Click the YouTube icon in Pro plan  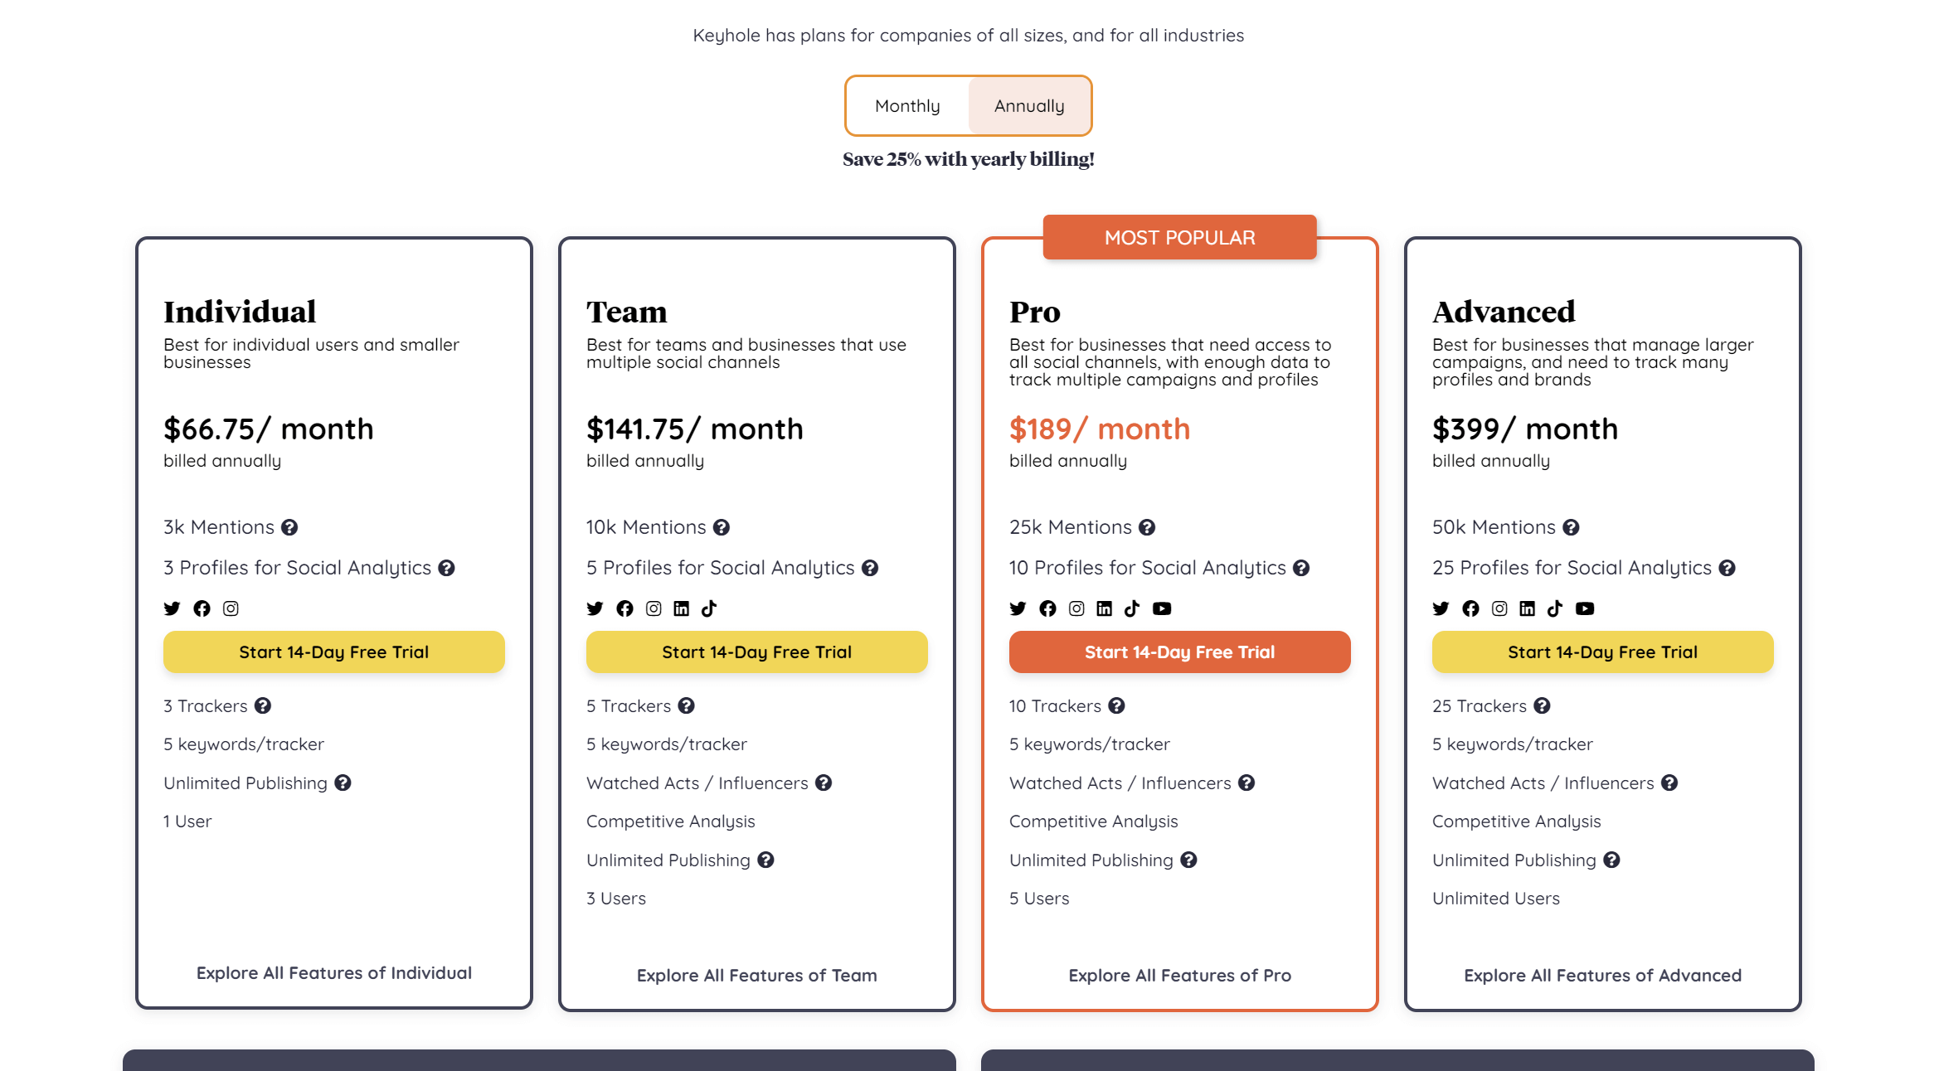pyautogui.click(x=1162, y=608)
